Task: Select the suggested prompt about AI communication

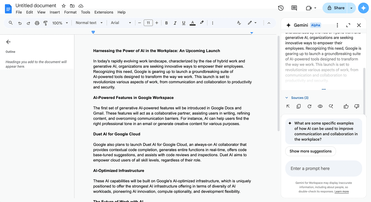Action: 323,131
